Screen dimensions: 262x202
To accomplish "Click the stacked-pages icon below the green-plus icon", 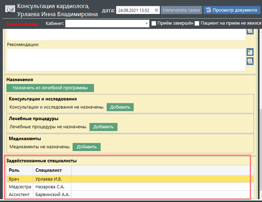I will click(x=250, y=61).
